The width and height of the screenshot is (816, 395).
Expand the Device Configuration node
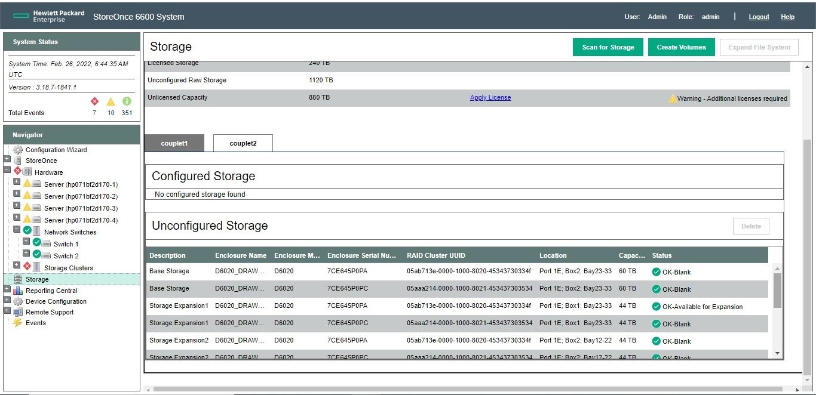pos(7,300)
